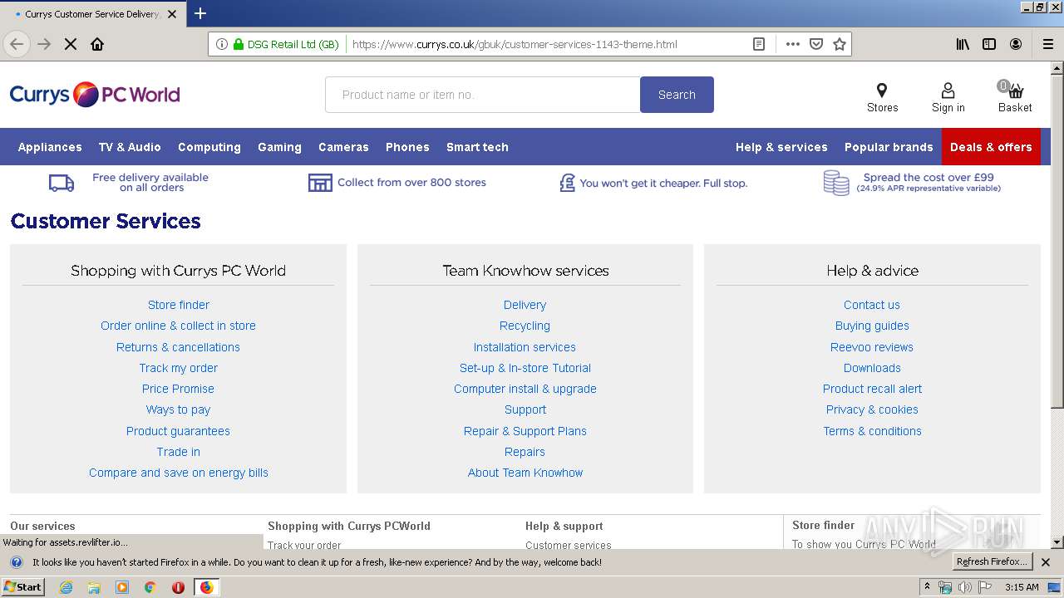The image size is (1064, 598).
Task: Open the Price Promise link
Action: (x=178, y=389)
